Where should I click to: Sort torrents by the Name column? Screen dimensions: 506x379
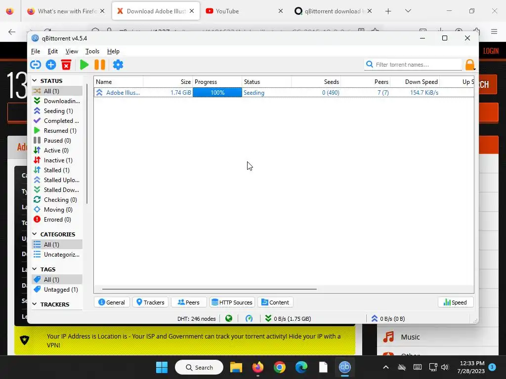click(x=119, y=82)
